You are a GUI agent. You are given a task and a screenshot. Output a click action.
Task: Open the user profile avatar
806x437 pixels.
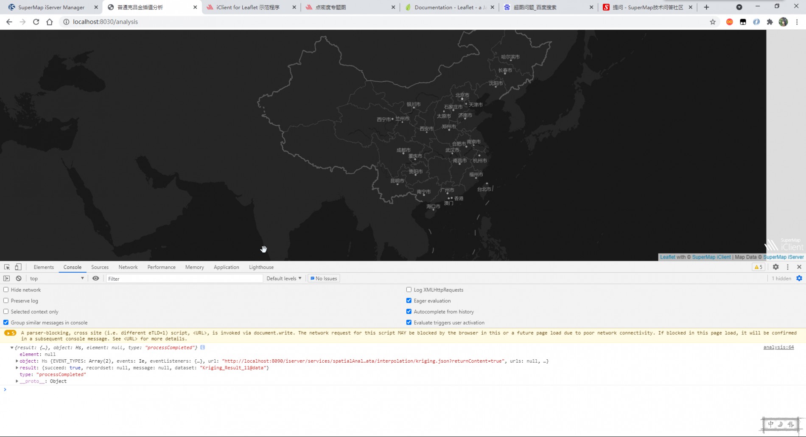(784, 22)
